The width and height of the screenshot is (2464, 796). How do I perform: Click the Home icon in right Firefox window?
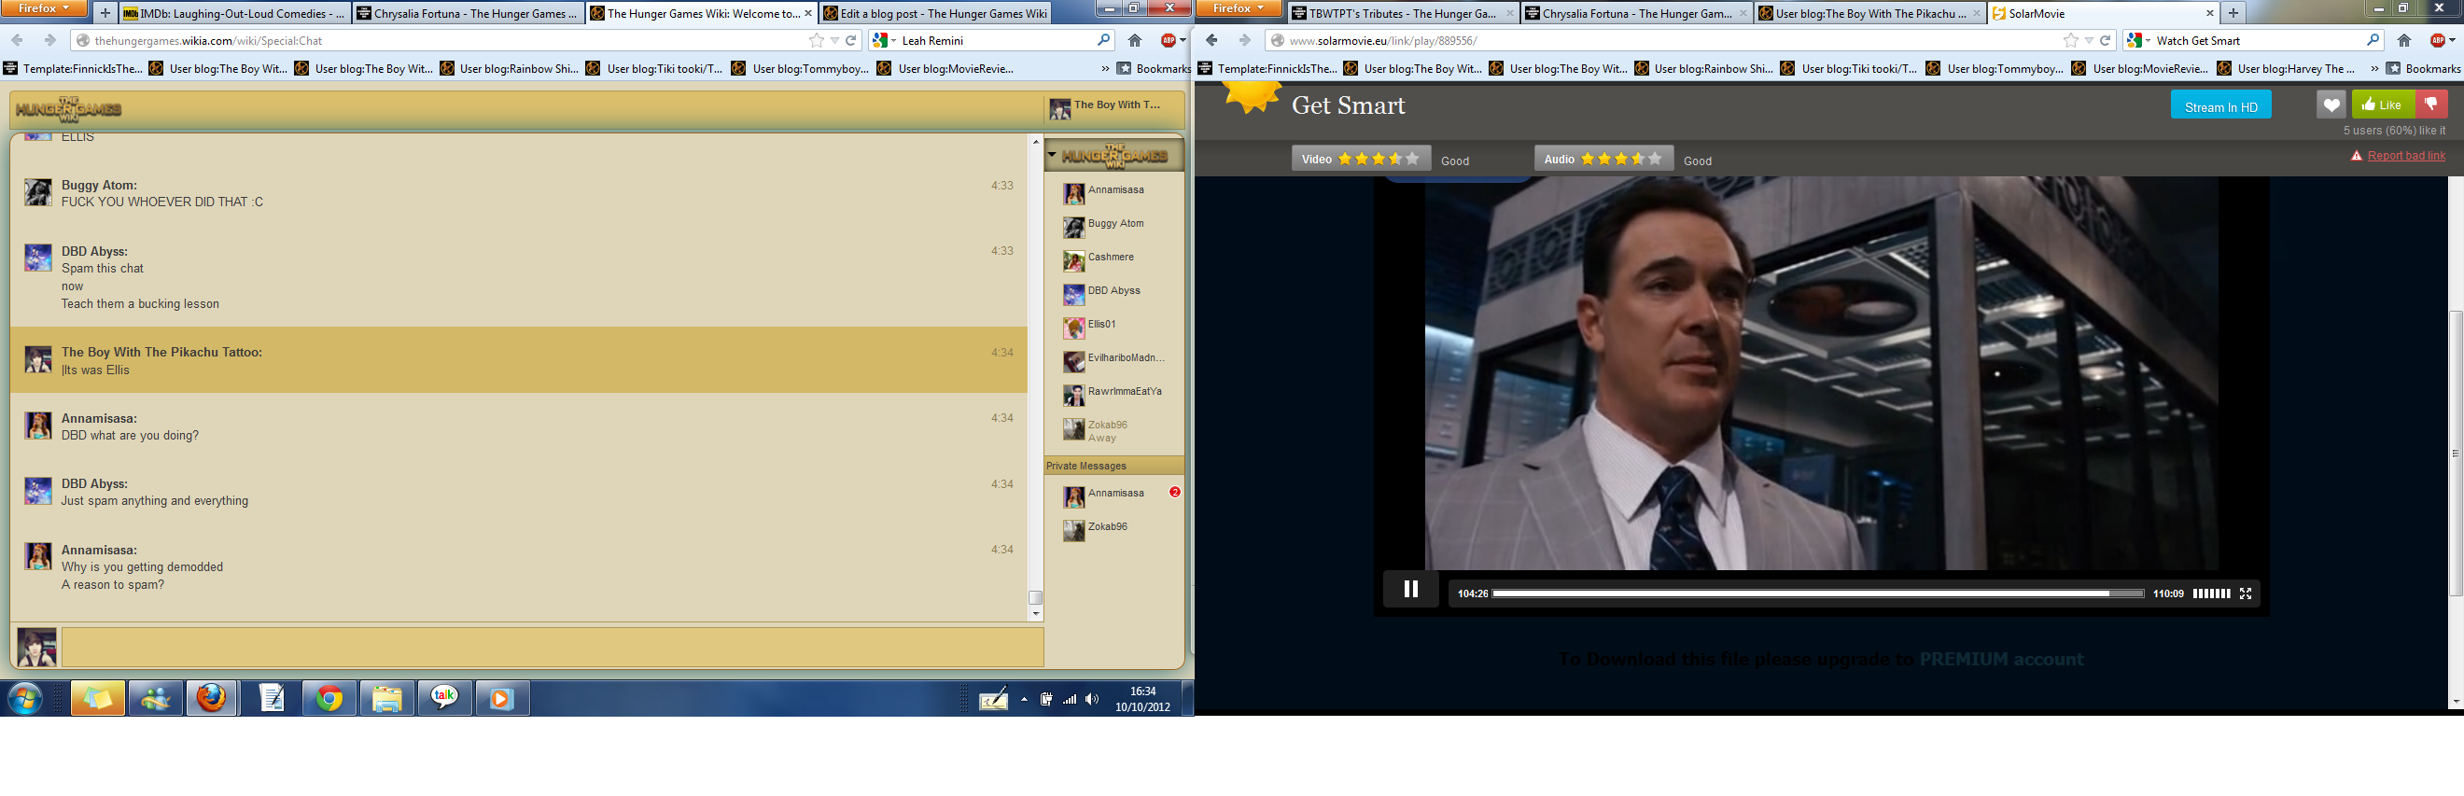[x=2403, y=40]
